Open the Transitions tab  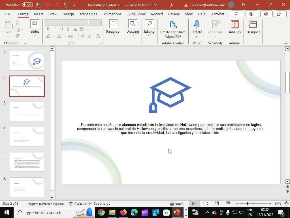pos(88,14)
